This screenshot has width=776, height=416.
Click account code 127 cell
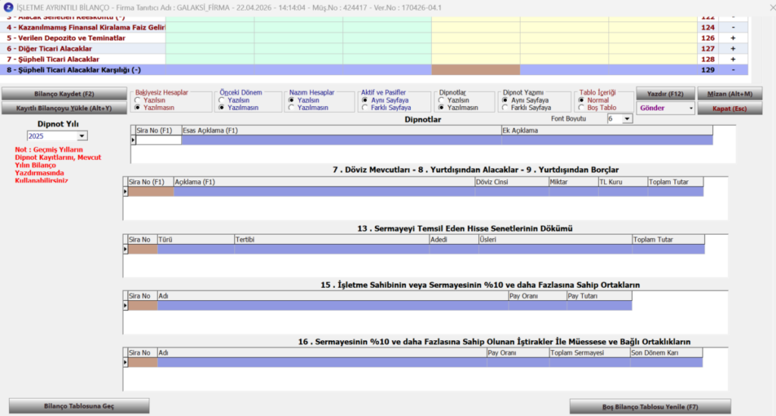coord(708,48)
